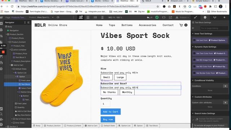Open the Interactions lightning bolt panel
The width and height of the screenshot is (231, 130).
(225, 17)
